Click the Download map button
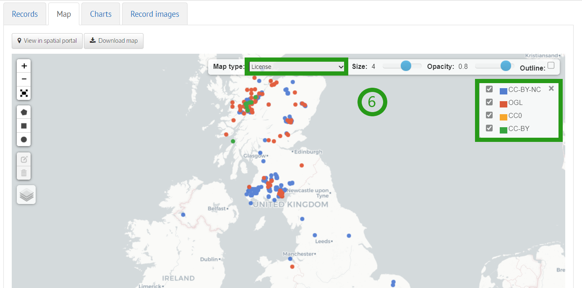Image resolution: width=582 pixels, height=288 pixels. tap(114, 41)
